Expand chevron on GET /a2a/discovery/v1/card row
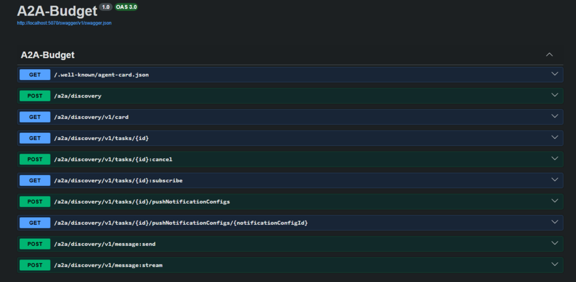Screen dimensions: 576x282 pyautogui.click(x=555, y=117)
